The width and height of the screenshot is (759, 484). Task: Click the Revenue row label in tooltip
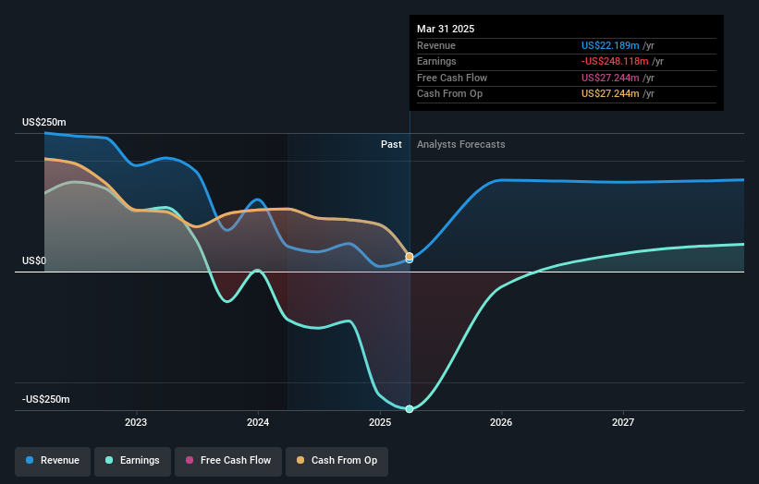coord(436,45)
